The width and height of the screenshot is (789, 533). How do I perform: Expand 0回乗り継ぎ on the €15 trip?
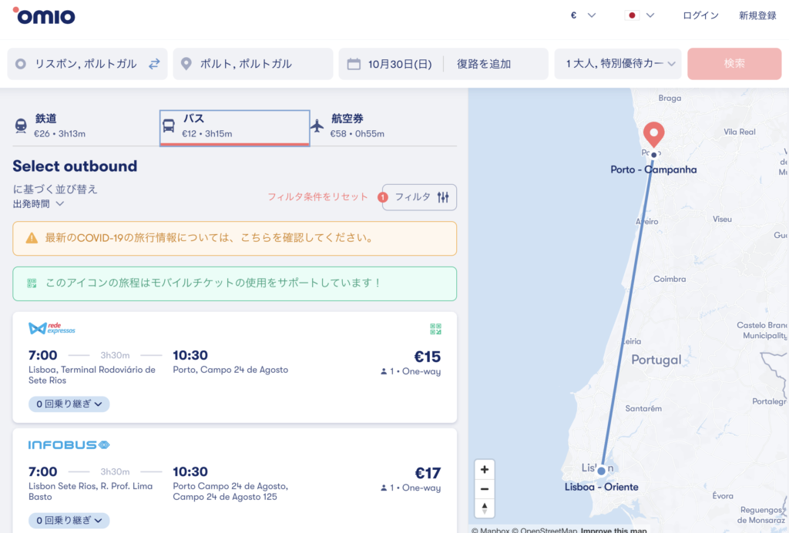coord(69,404)
